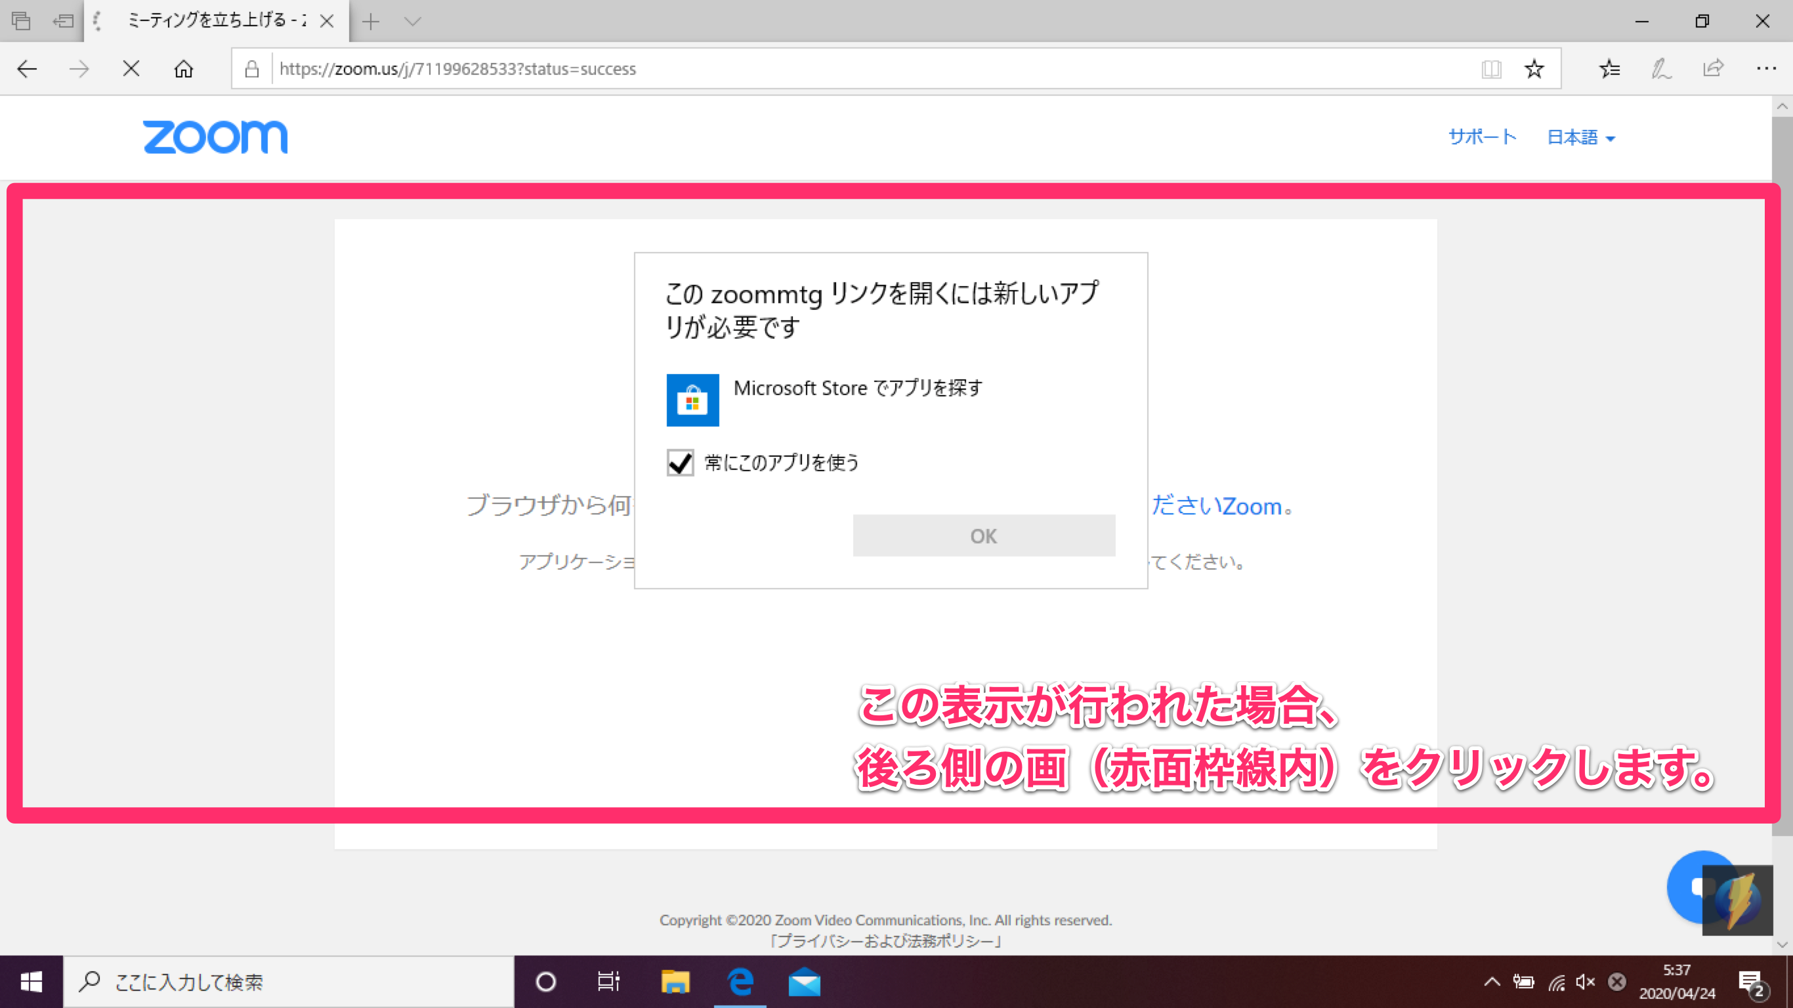Stop loading the page

(131, 69)
